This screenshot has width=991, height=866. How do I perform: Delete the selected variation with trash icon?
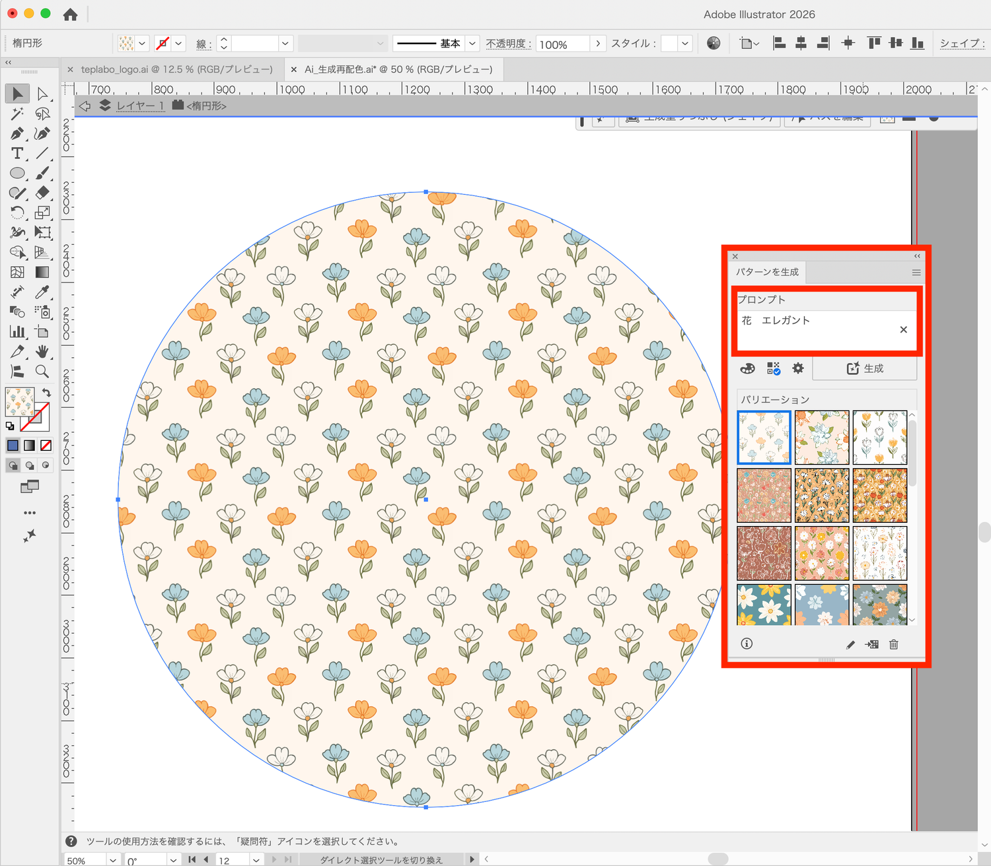tap(893, 644)
